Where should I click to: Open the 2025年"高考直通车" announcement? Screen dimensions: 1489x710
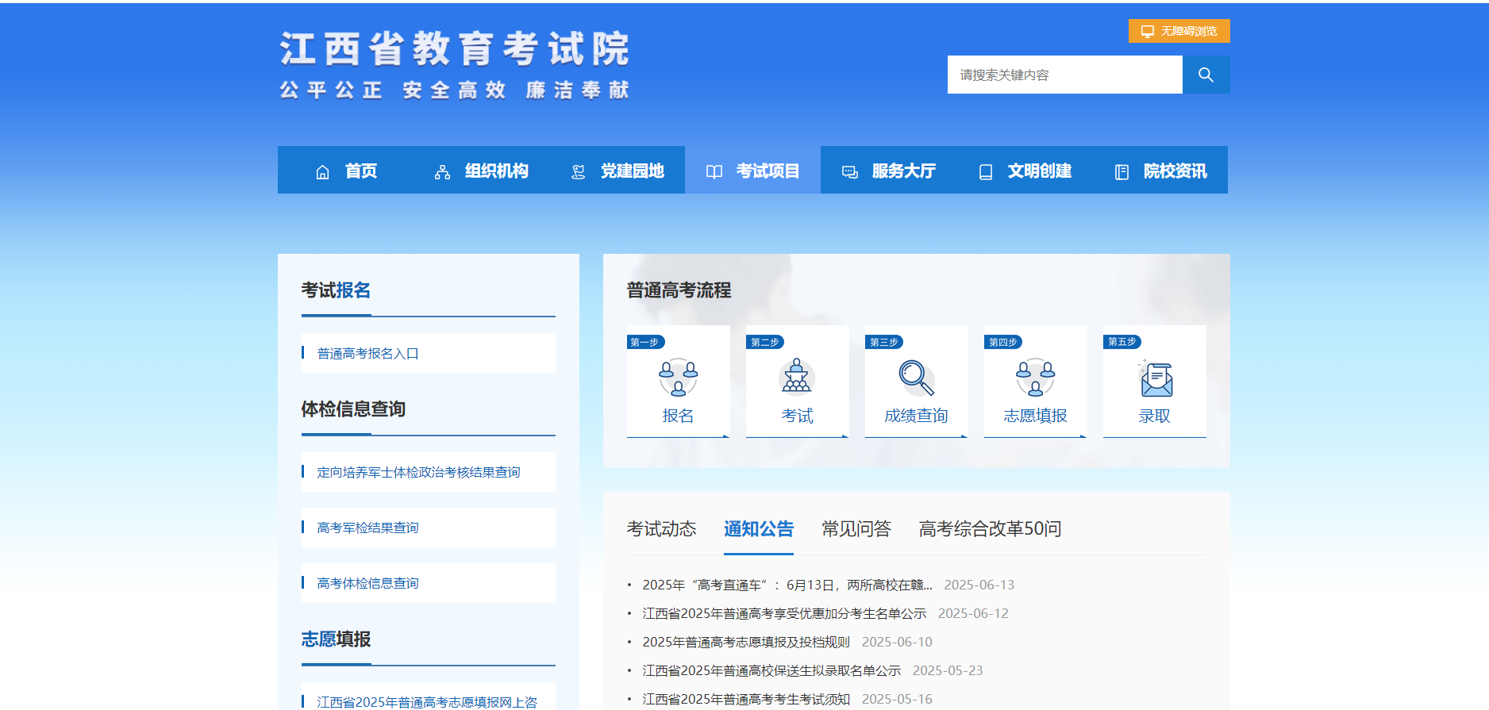point(787,585)
